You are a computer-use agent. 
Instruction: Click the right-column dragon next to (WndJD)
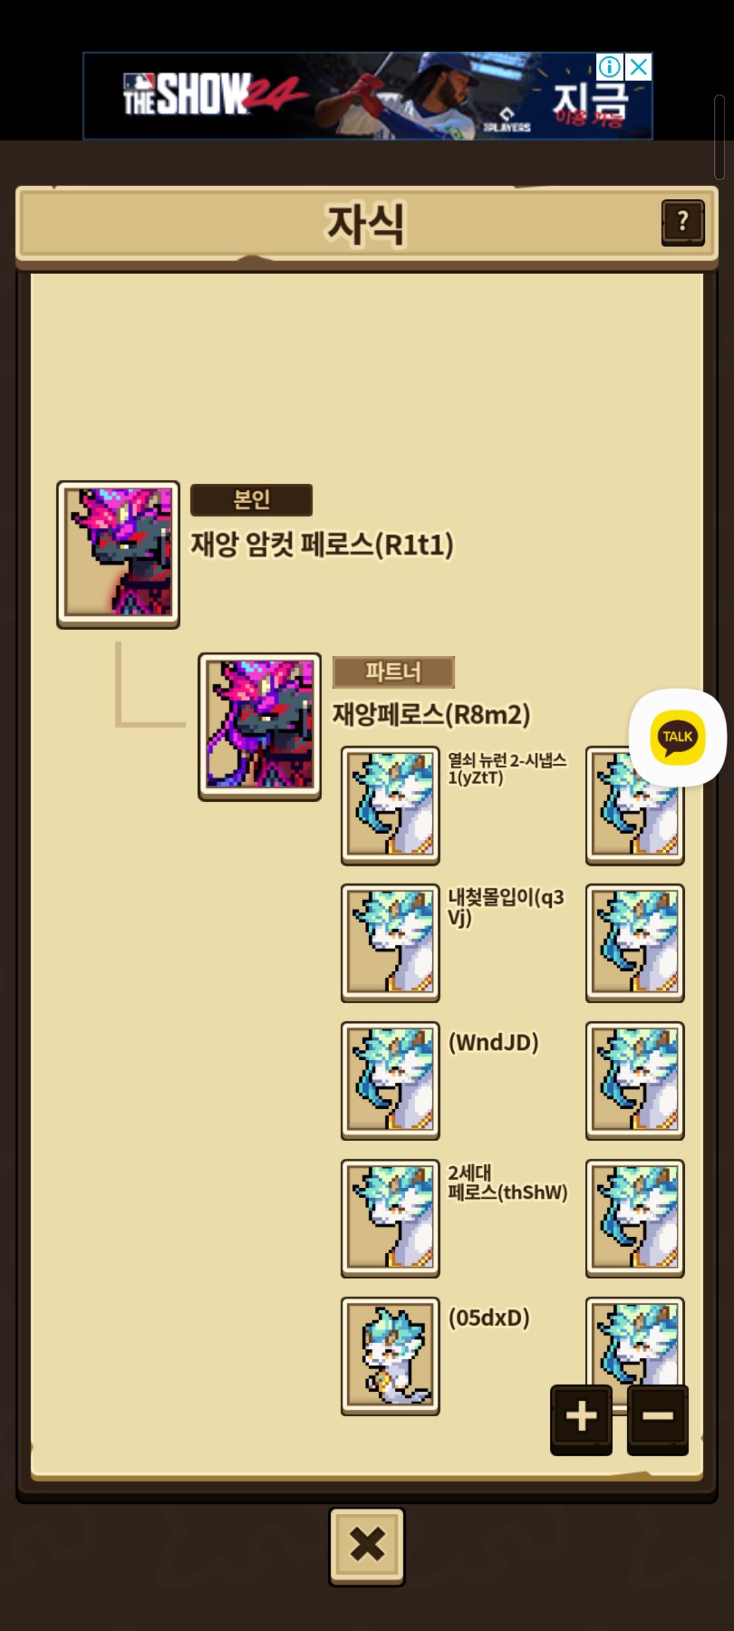coord(635,1081)
